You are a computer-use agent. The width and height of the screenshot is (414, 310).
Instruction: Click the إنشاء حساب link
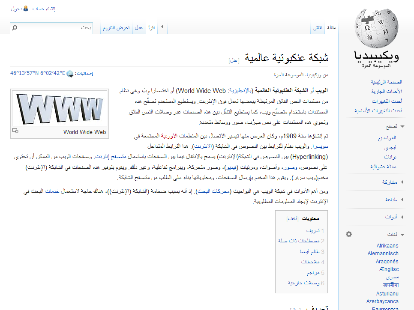point(44,9)
